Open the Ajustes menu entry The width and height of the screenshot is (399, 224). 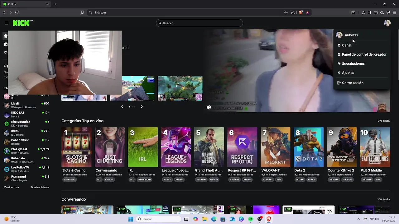pyautogui.click(x=346, y=73)
